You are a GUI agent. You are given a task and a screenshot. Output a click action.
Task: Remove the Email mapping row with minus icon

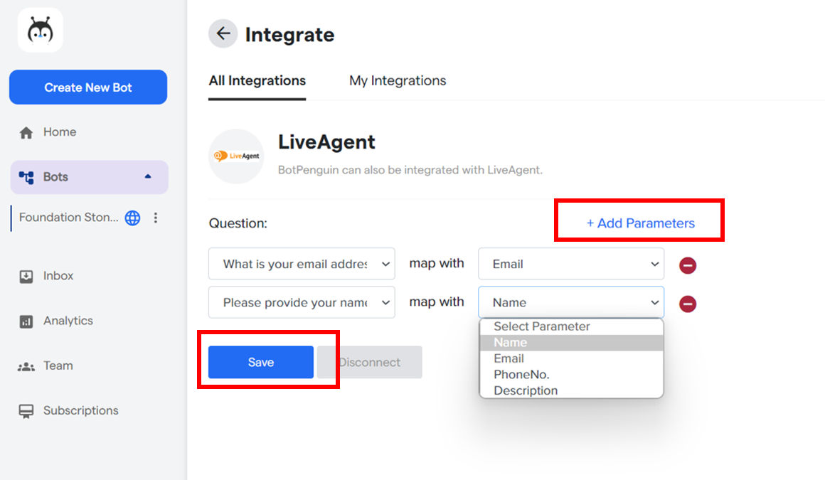(687, 265)
